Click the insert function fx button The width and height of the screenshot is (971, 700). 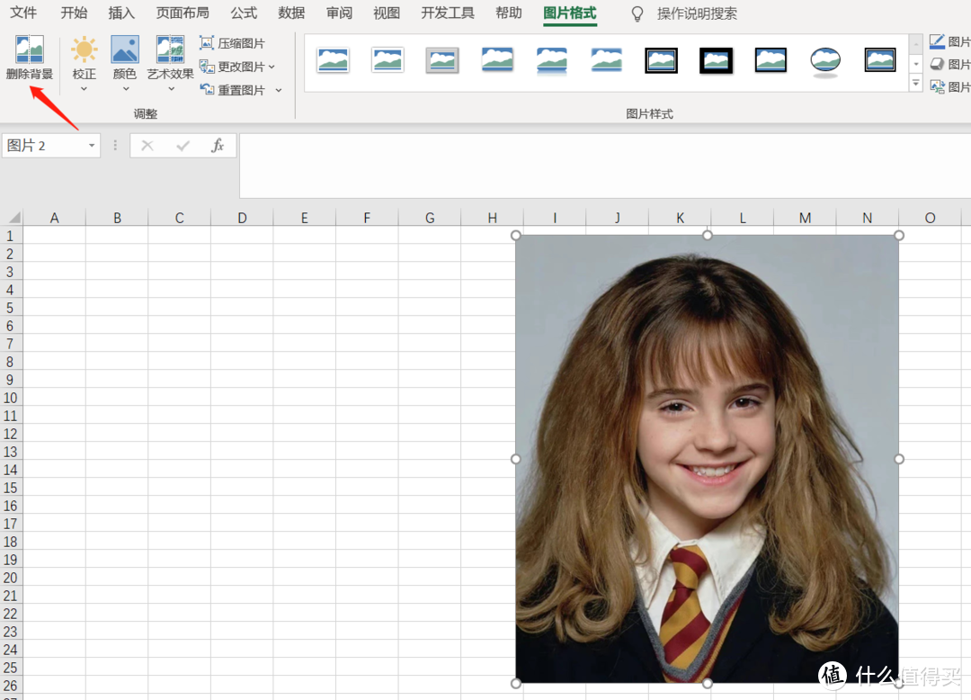(218, 146)
